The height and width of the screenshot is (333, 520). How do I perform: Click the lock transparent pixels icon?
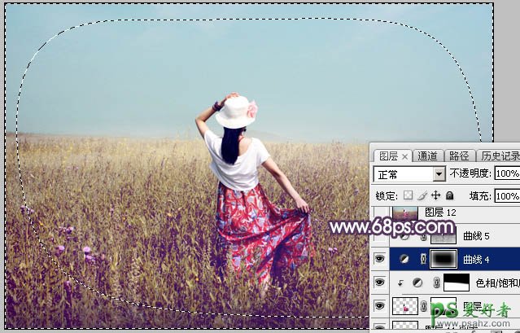click(409, 195)
